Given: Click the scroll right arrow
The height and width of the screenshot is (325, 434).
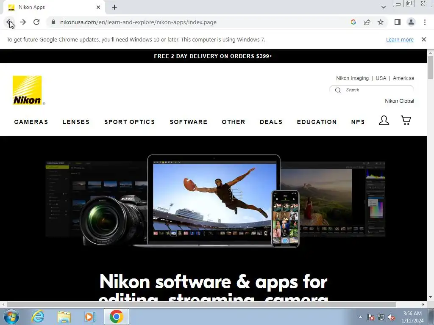Looking at the screenshot, I should tap(423, 304).
